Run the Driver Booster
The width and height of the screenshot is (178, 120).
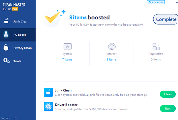point(168,108)
